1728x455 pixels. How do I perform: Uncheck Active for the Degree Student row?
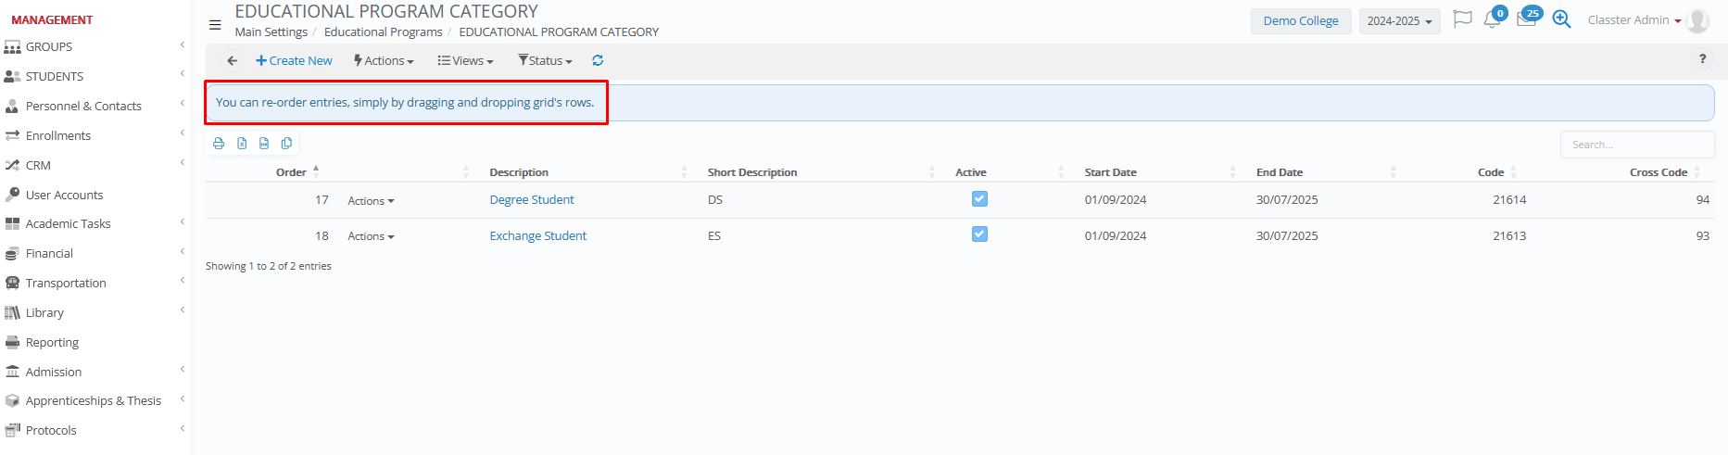(x=979, y=199)
